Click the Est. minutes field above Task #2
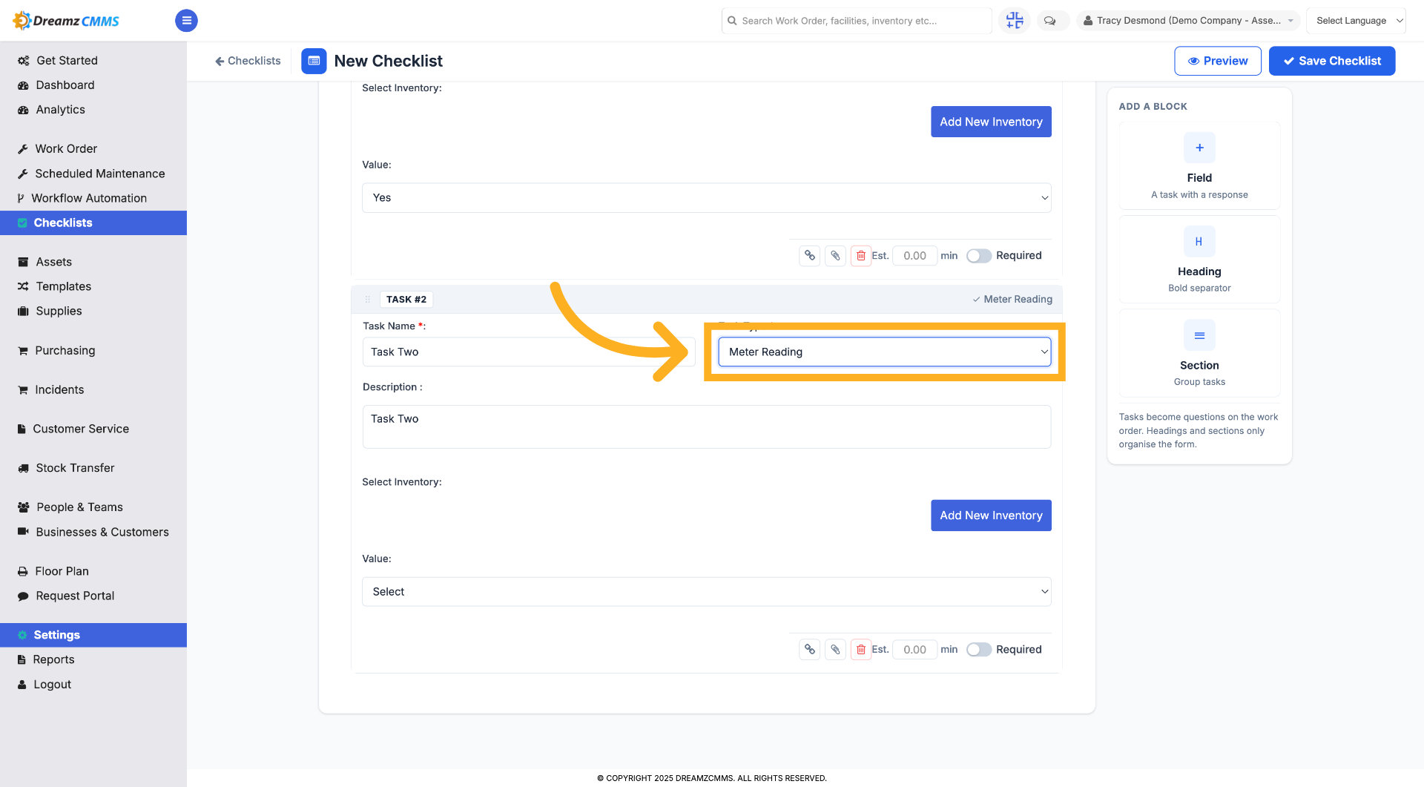Viewport: 1424px width, 787px height. coord(914,256)
